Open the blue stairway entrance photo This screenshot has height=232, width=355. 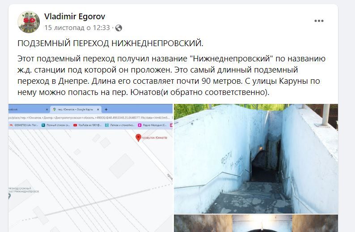[256, 159]
